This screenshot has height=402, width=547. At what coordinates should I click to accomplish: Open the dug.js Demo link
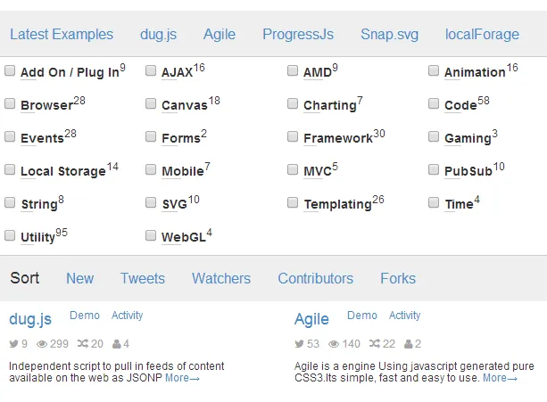point(85,316)
